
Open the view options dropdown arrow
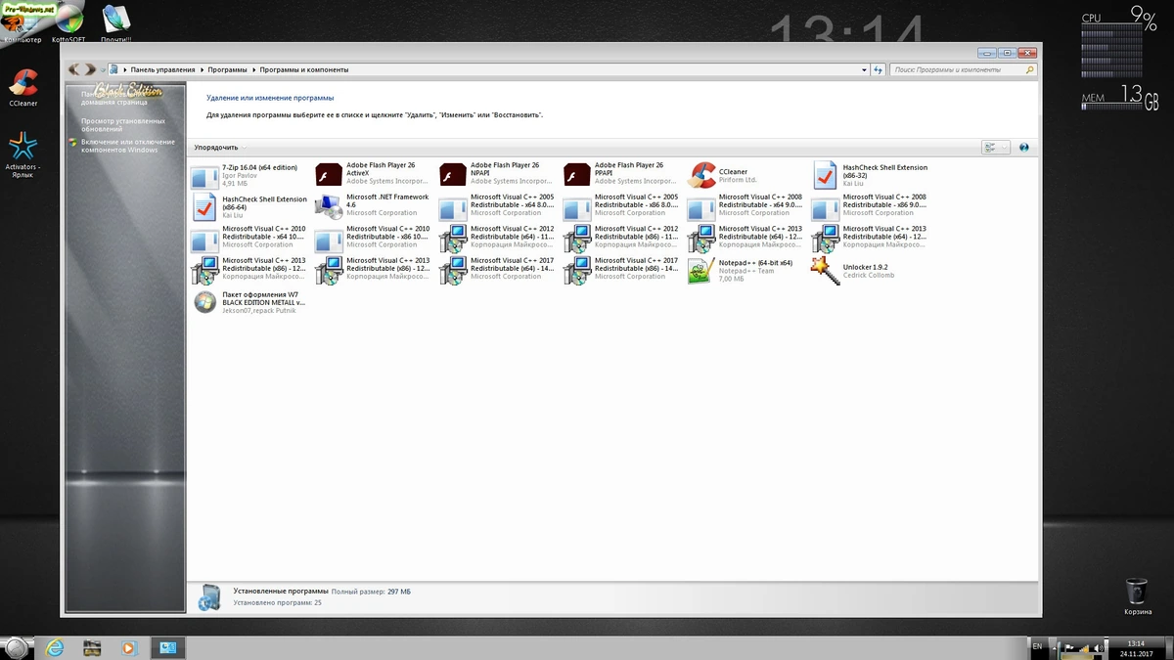[1005, 148]
